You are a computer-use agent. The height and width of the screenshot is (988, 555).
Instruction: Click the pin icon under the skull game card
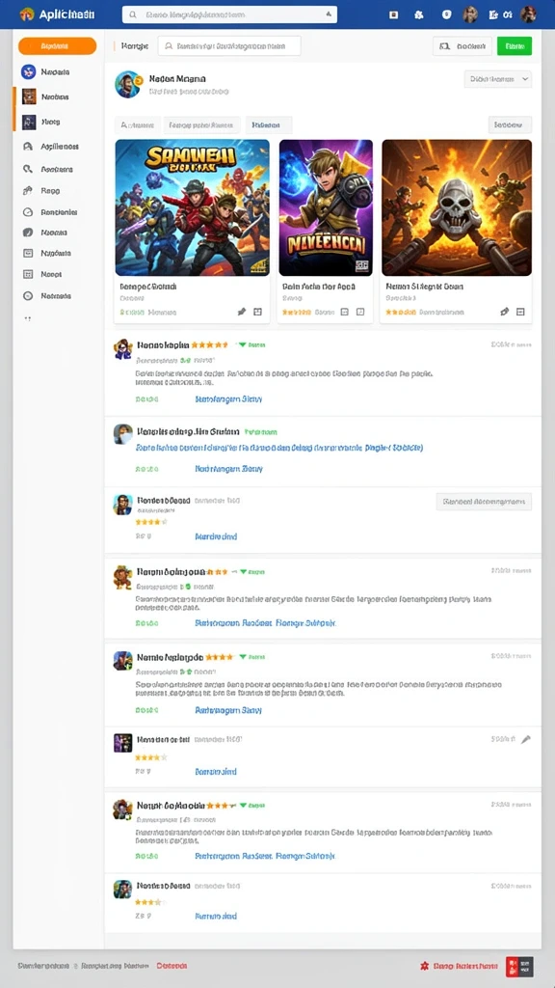coord(504,312)
